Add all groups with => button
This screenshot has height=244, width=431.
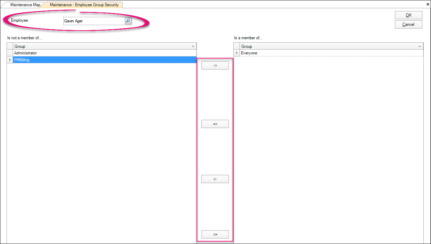pyautogui.click(x=215, y=124)
